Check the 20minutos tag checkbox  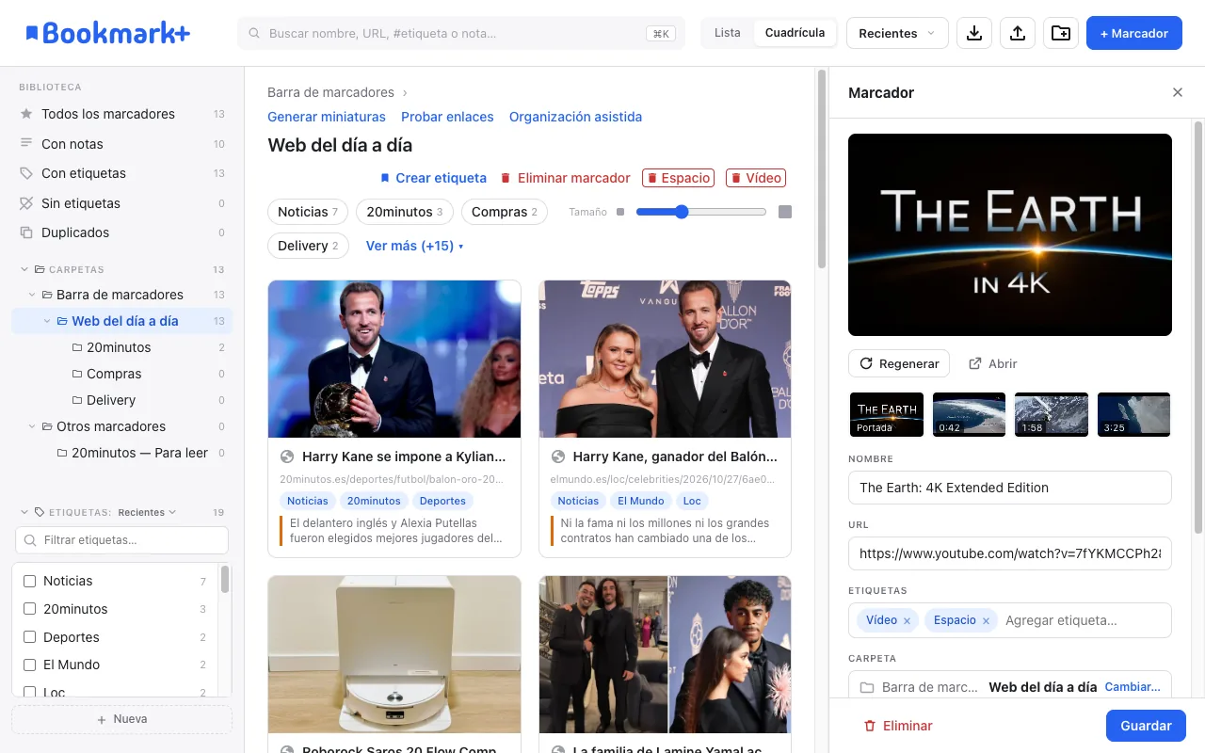point(29,609)
